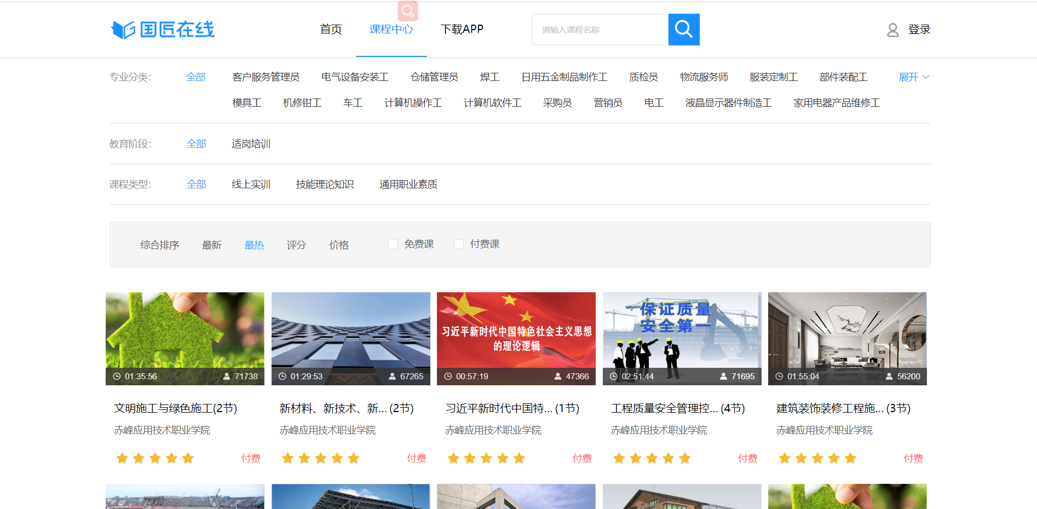
Task: Filter by 物流服务师 category
Action: pyautogui.click(x=704, y=77)
